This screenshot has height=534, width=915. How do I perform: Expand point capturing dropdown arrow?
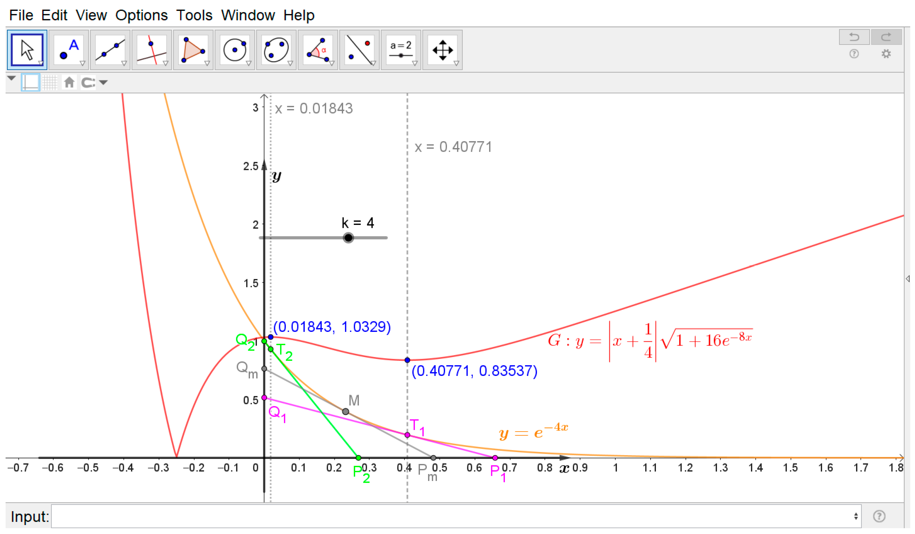104,83
